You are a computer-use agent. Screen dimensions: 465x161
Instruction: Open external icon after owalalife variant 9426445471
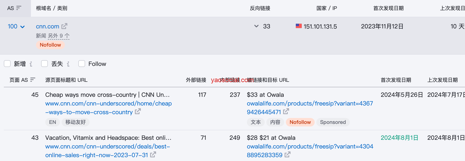pyautogui.click(x=286, y=111)
